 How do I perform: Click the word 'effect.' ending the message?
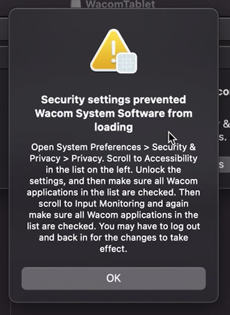tap(113, 249)
